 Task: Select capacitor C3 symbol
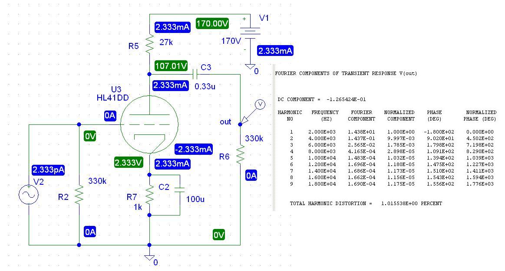pyautogui.click(x=195, y=74)
